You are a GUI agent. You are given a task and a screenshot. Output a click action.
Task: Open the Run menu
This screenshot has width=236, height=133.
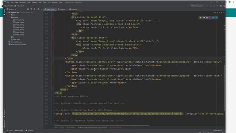40,3
